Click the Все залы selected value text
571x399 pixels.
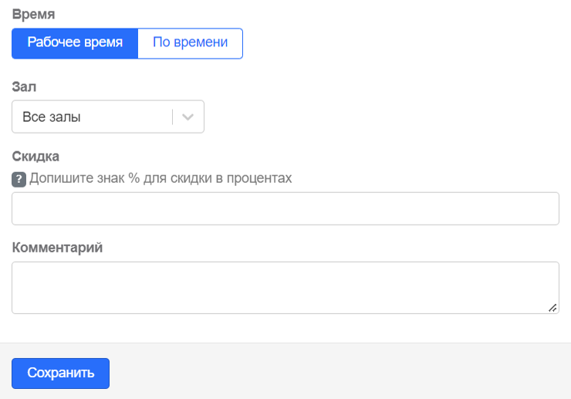pyautogui.click(x=52, y=117)
